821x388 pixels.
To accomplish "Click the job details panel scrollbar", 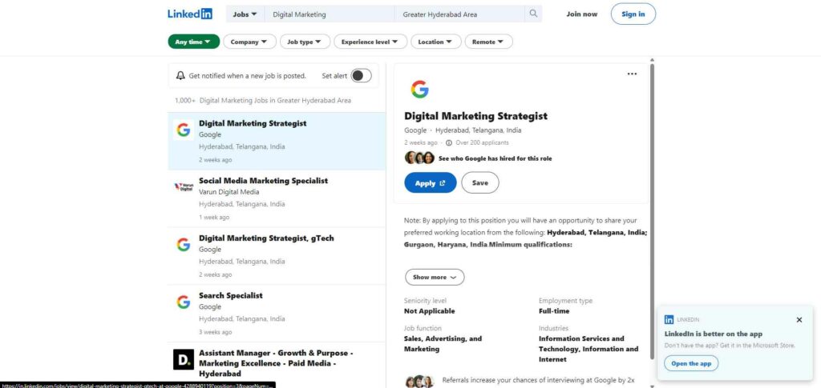I will [652, 211].
